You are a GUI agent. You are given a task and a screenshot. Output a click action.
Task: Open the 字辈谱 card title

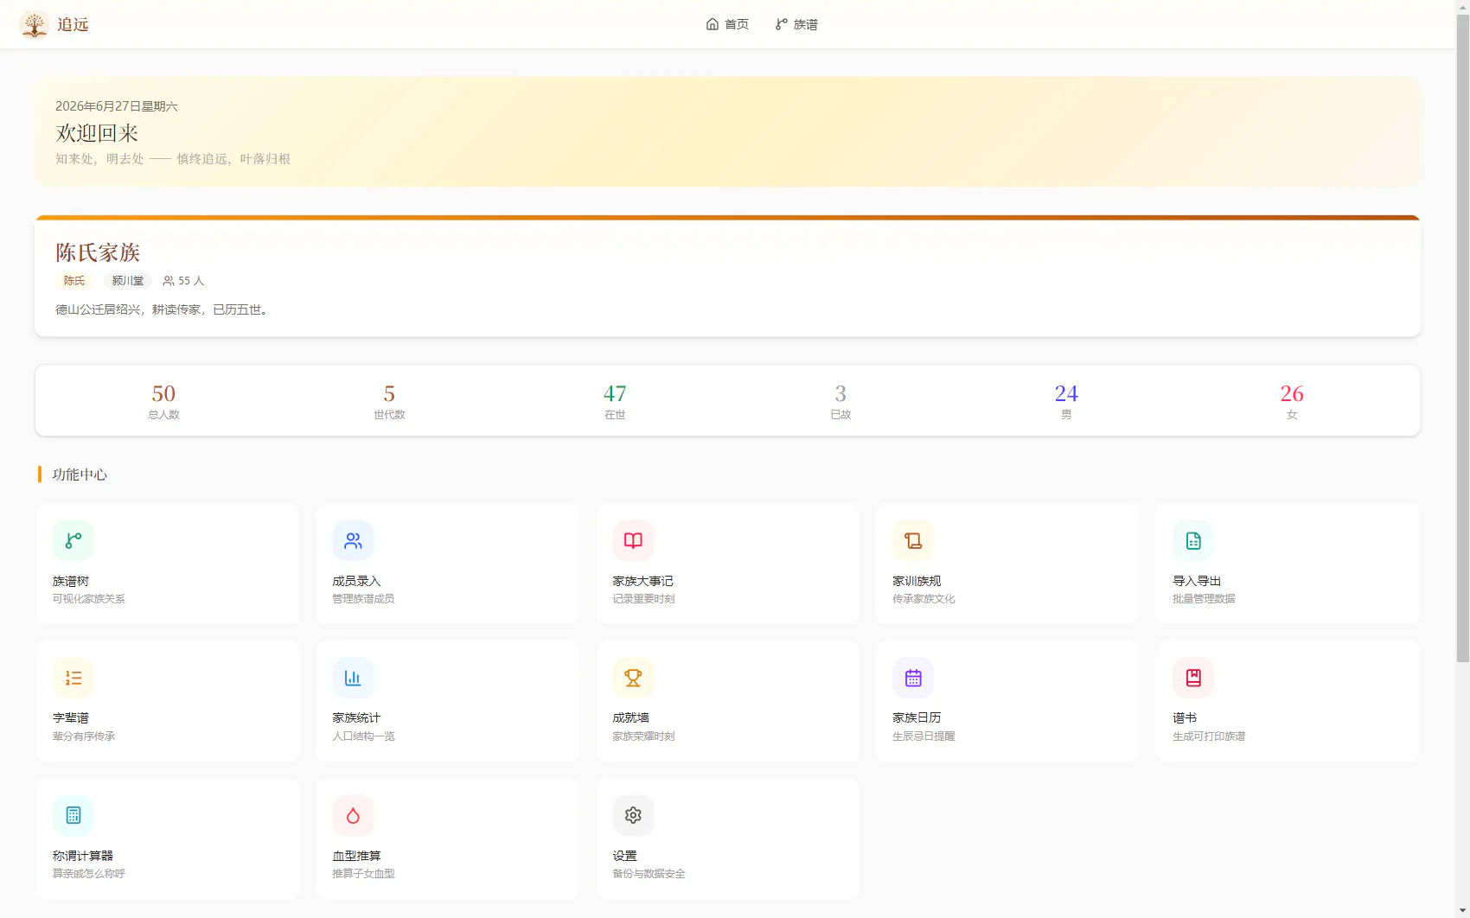click(71, 717)
